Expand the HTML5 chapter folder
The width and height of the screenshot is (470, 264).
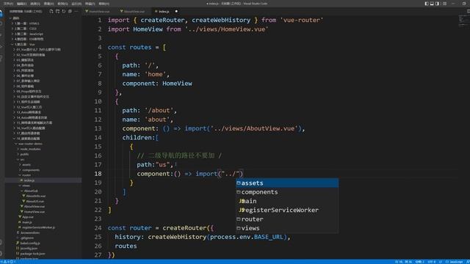27,23
